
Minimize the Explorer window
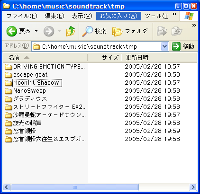[x=179, y=6]
